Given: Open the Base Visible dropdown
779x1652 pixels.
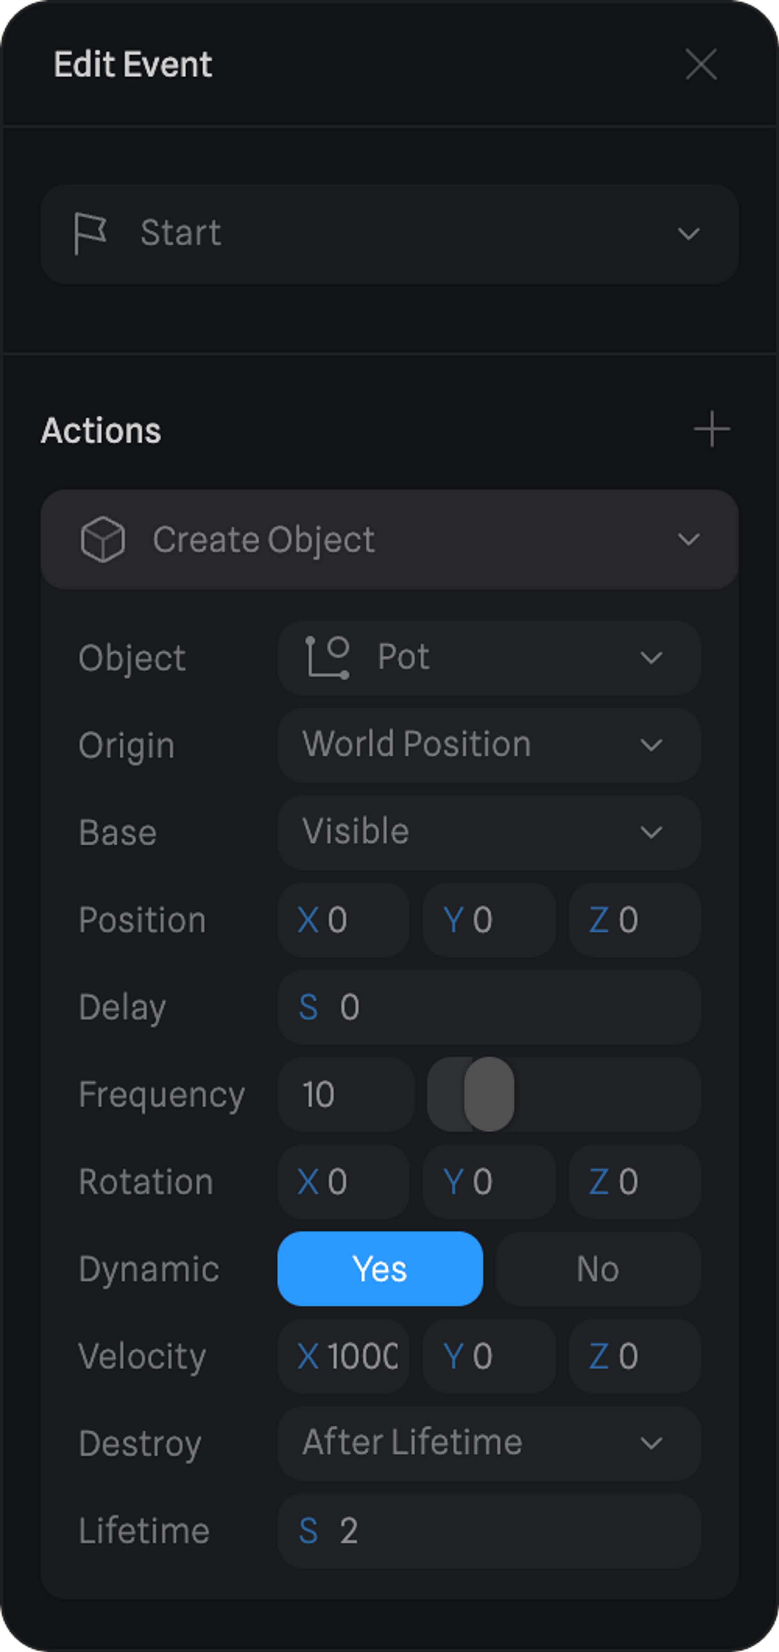Looking at the screenshot, I should [488, 832].
